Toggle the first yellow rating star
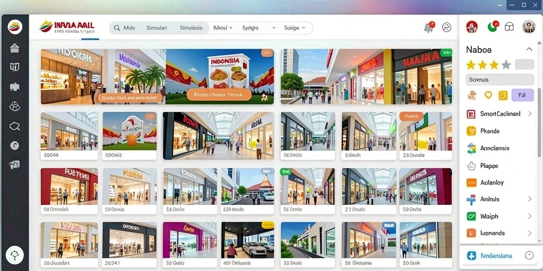 471,65
